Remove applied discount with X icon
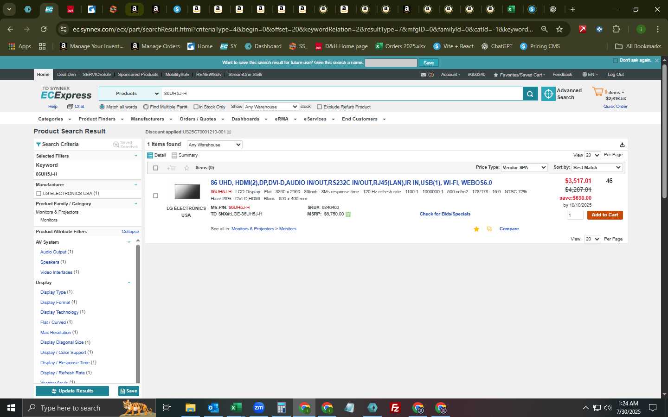 229,132
